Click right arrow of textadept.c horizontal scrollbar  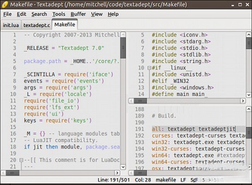click(243, 101)
